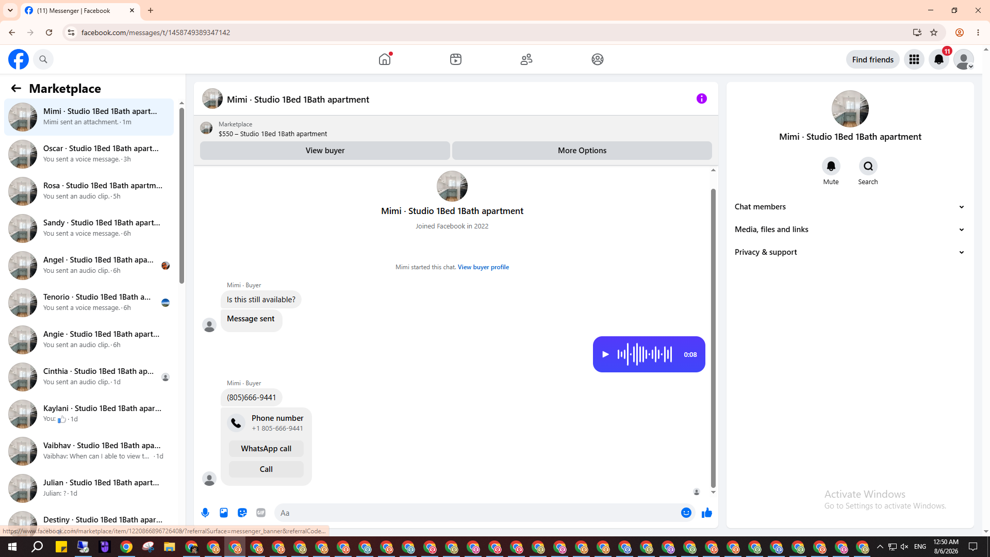Play the 0:08 voice message
This screenshot has width=990, height=557.
click(605, 354)
